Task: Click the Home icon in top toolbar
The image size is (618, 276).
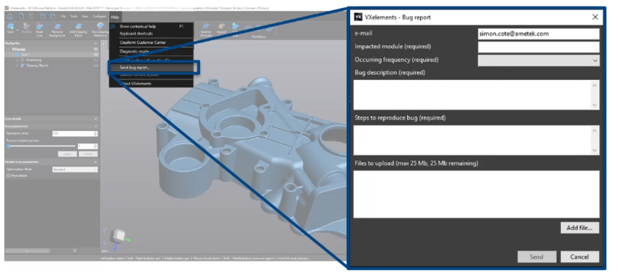Action: 10,17
